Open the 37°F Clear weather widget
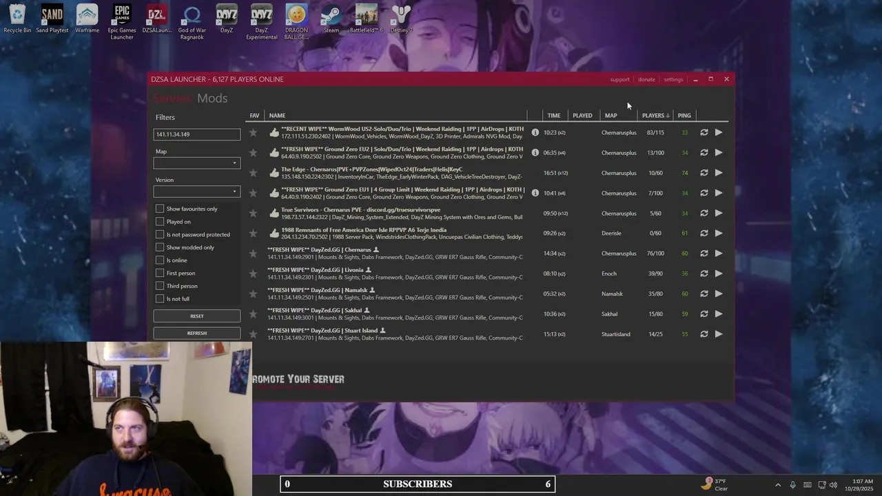The height and width of the screenshot is (496, 882). (716, 484)
